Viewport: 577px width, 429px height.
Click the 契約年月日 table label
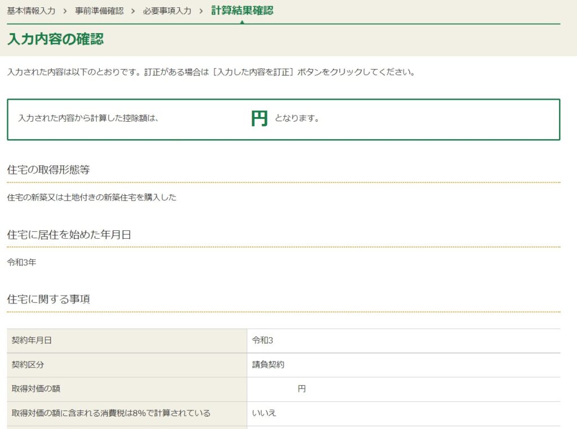(32, 341)
